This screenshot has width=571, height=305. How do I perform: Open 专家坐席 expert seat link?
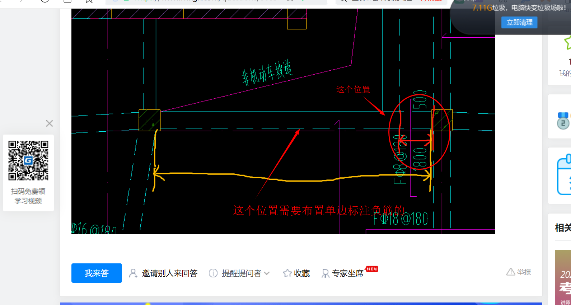point(348,273)
